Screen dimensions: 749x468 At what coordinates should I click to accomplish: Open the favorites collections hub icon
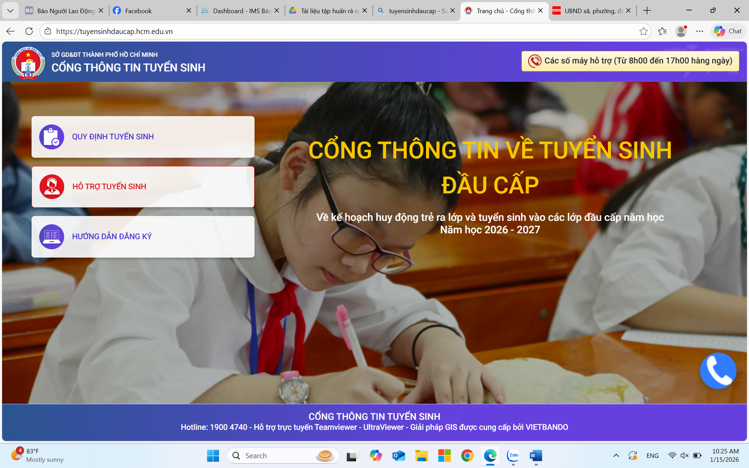662,31
